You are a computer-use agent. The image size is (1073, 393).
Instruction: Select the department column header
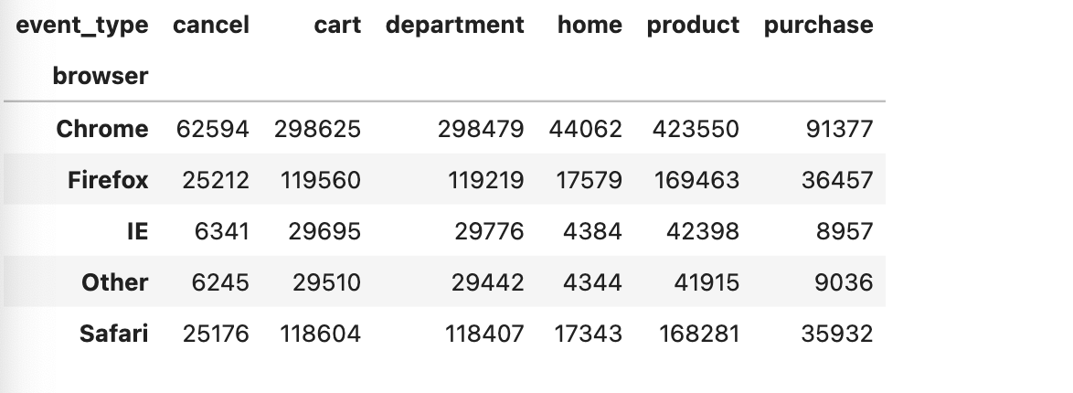(455, 25)
